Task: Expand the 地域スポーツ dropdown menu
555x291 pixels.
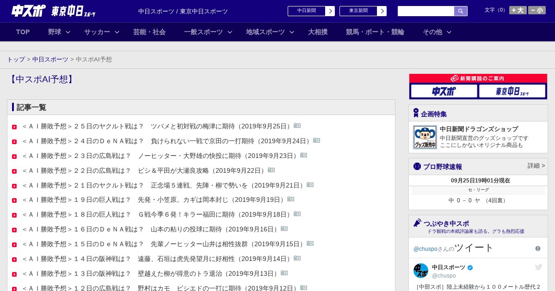Action: click(x=270, y=32)
